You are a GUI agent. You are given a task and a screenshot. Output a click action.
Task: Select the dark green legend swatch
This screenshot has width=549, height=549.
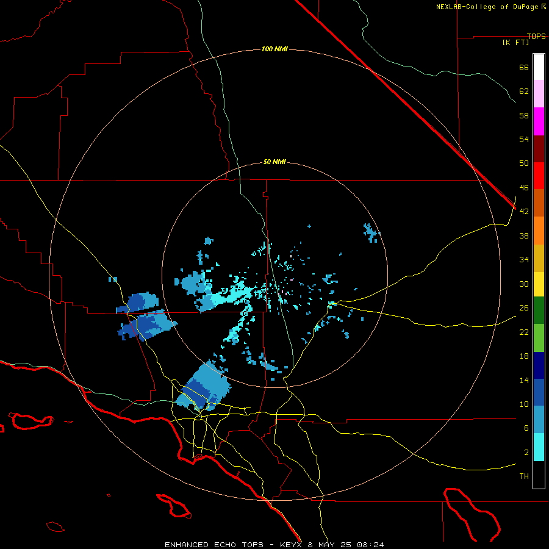point(539,310)
